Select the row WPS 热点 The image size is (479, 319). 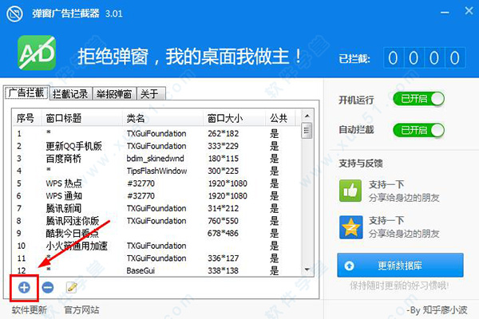(x=156, y=183)
